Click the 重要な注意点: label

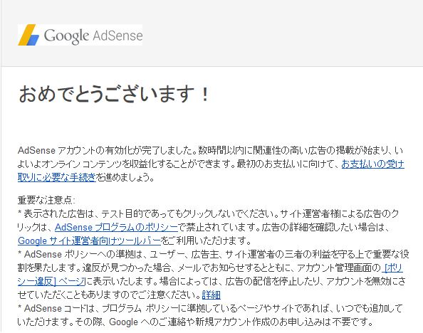[46, 200]
